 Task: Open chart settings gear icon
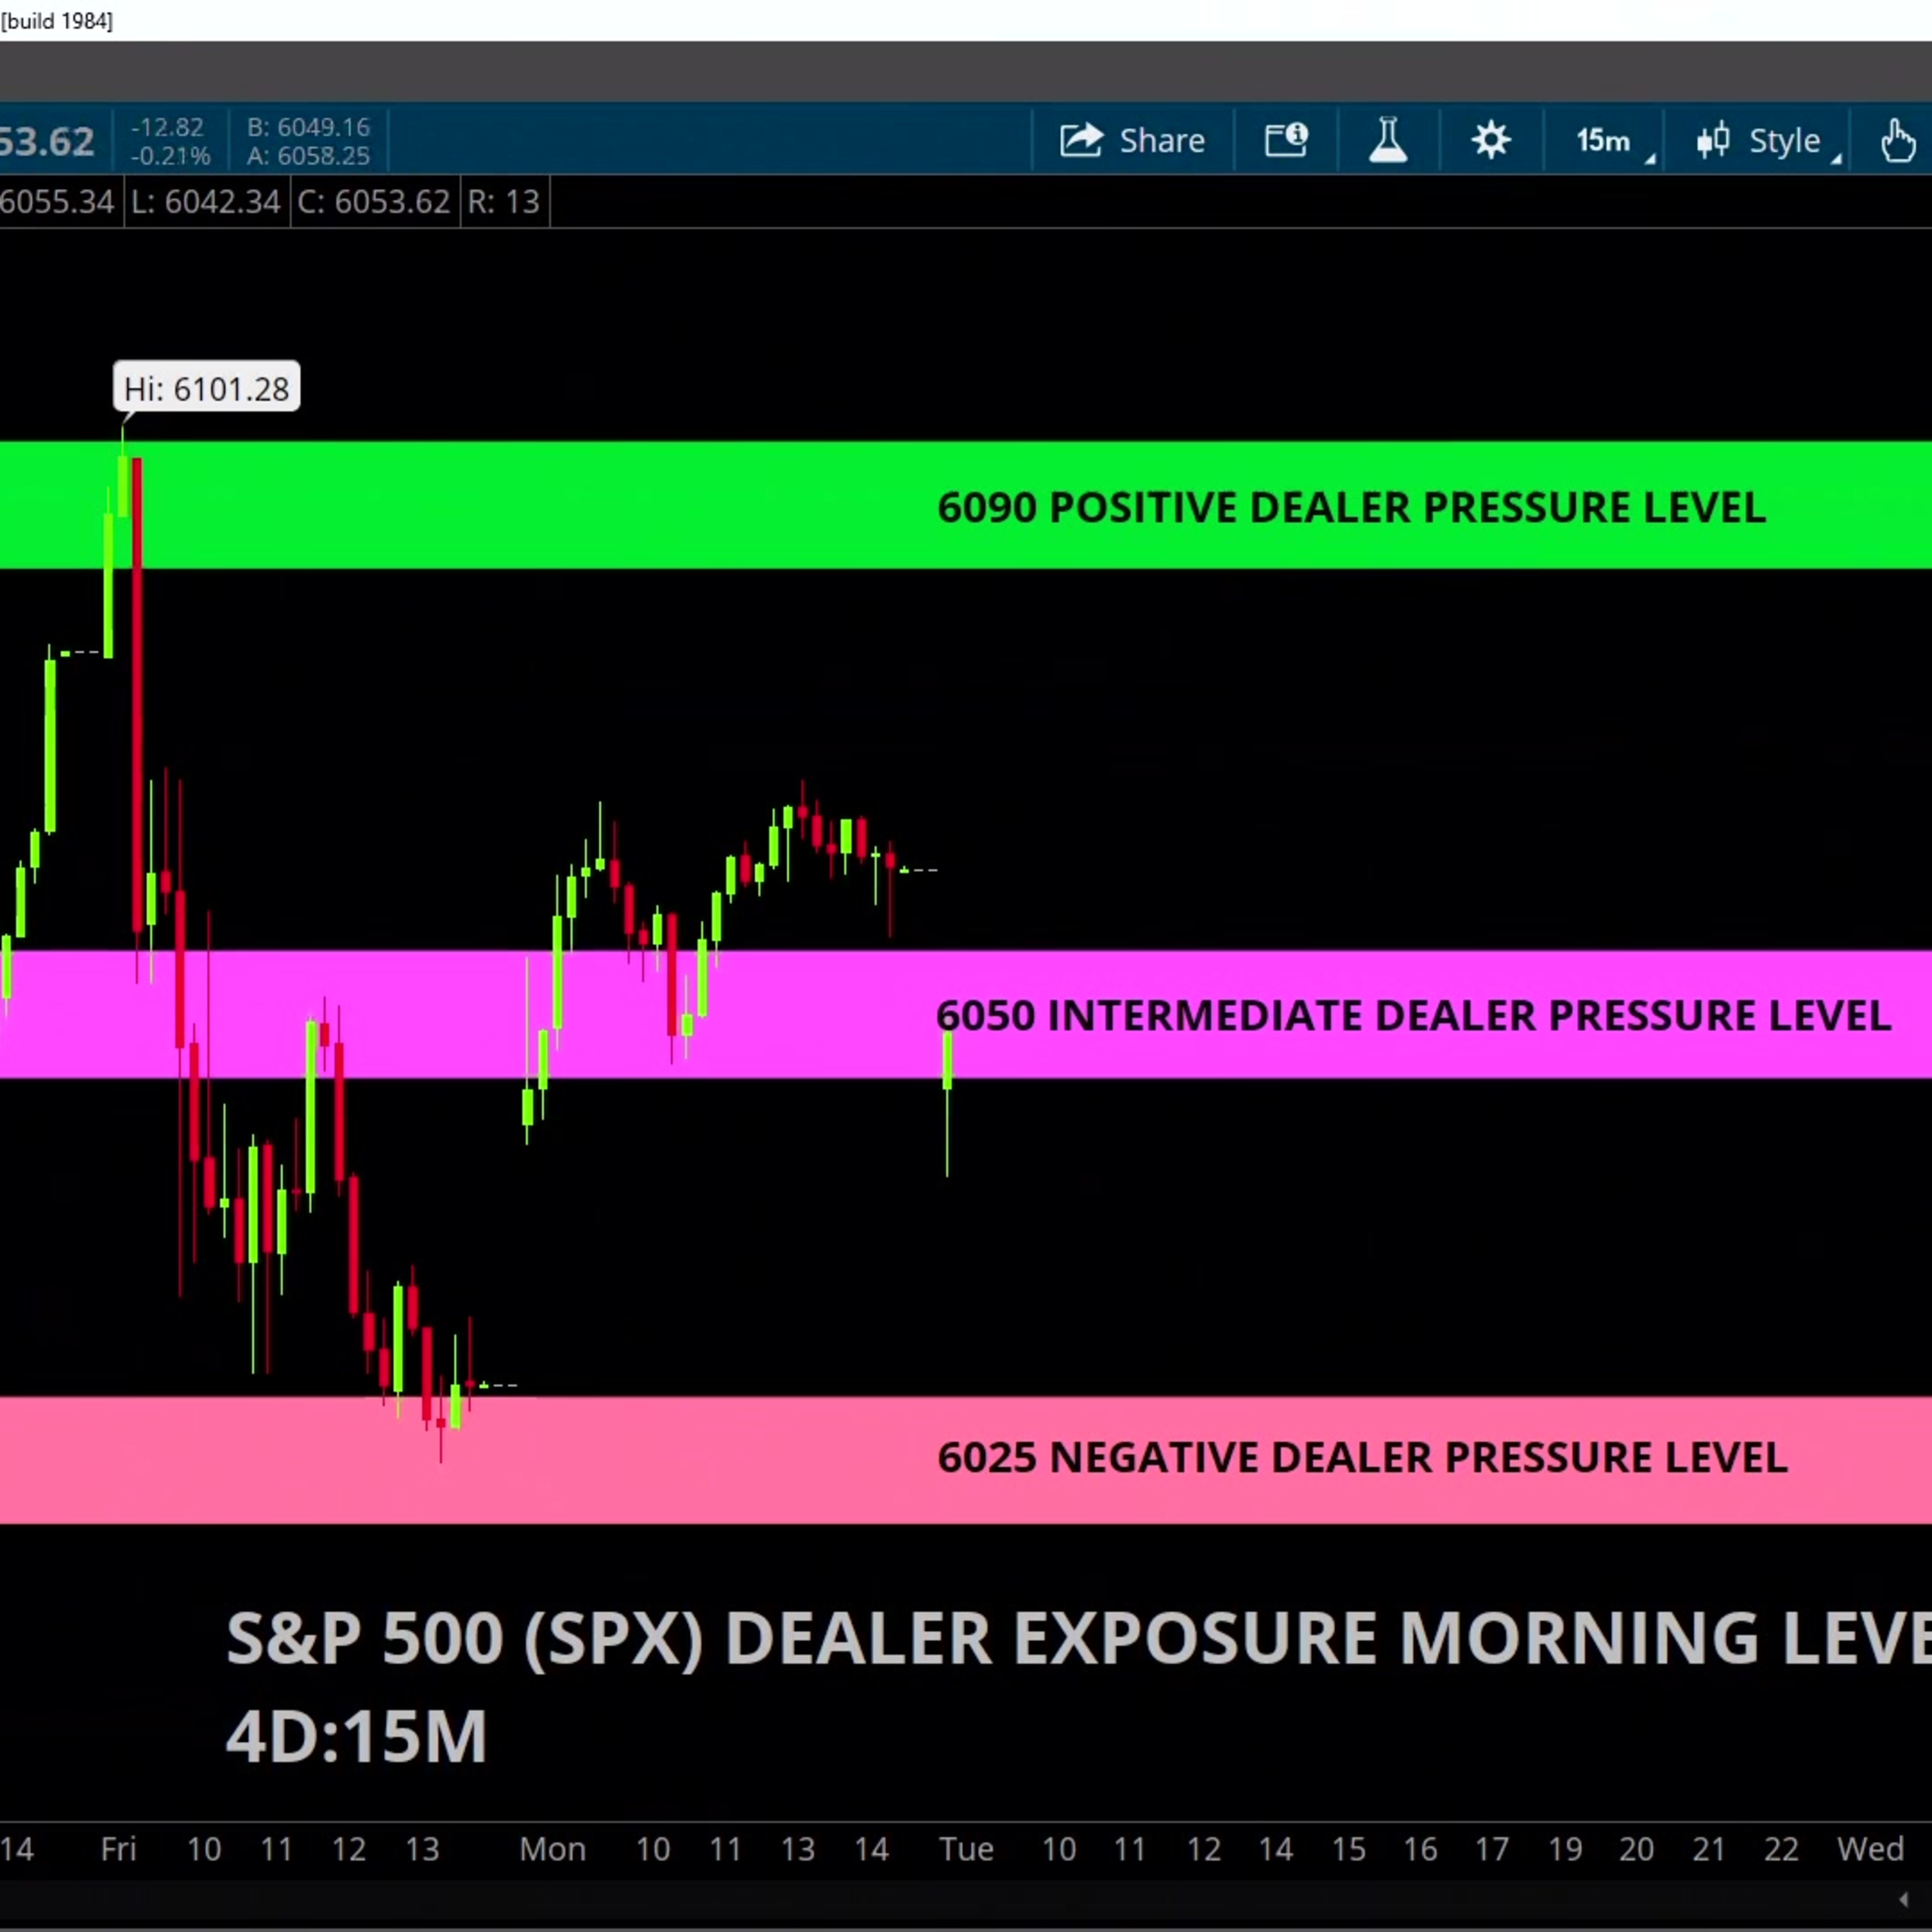[1490, 141]
